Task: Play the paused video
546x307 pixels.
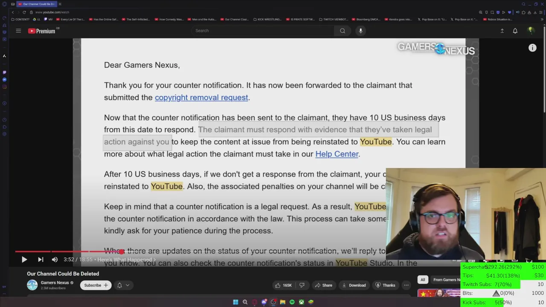Action: 24,259
